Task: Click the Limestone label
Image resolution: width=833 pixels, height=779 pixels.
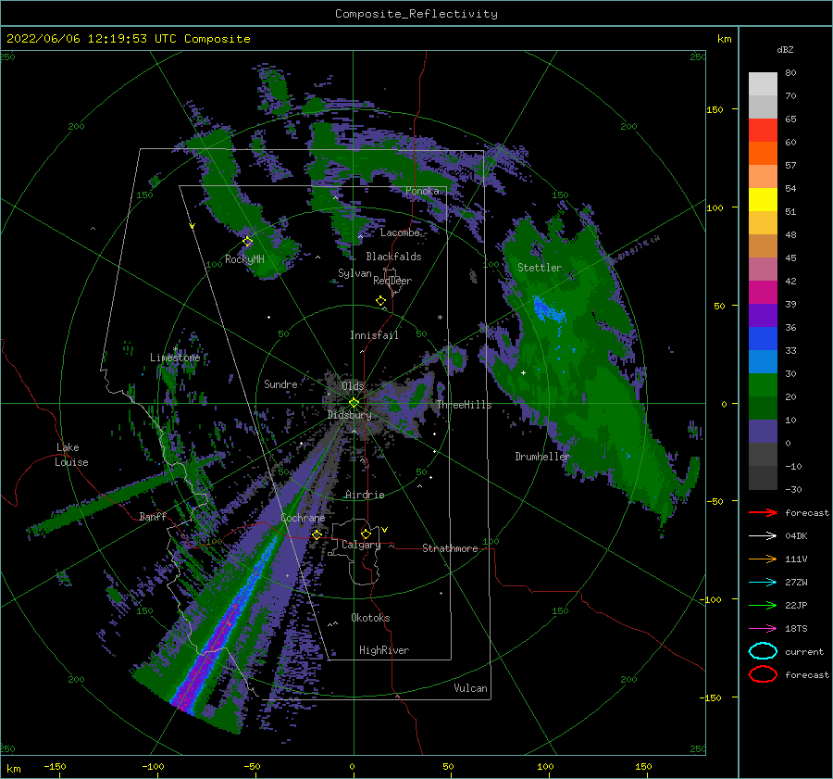Action: [175, 358]
